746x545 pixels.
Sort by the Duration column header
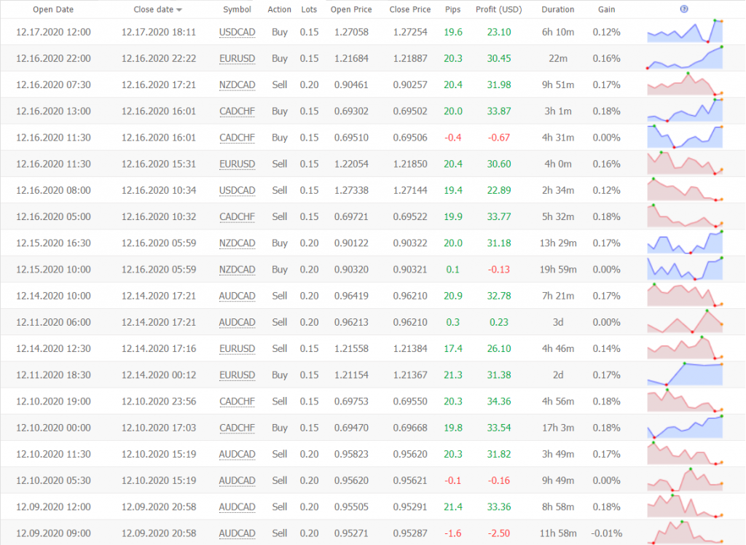557,9
